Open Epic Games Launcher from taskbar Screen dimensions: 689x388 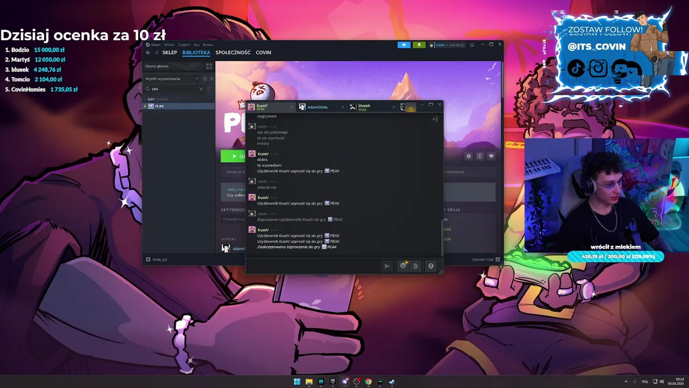point(333,382)
